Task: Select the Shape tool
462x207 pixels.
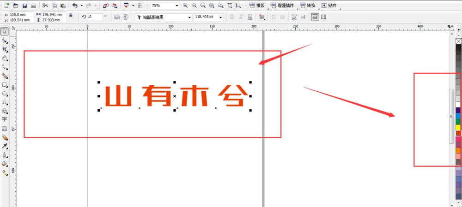Action: tap(5, 40)
